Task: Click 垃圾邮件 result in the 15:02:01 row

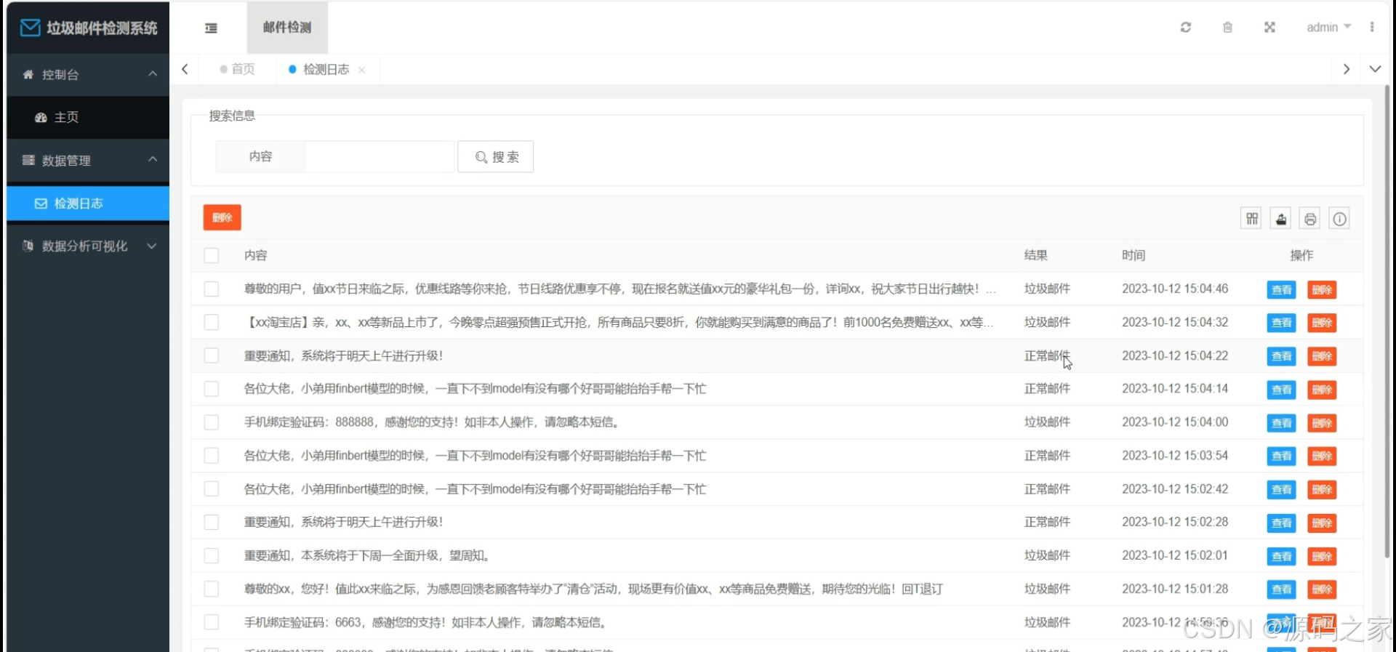Action: coord(1047,556)
